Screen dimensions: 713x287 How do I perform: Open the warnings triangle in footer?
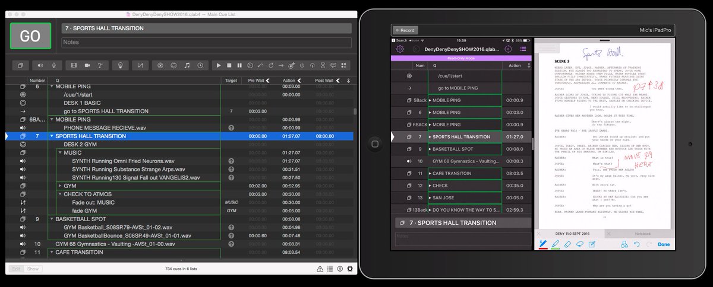click(320, 269)
